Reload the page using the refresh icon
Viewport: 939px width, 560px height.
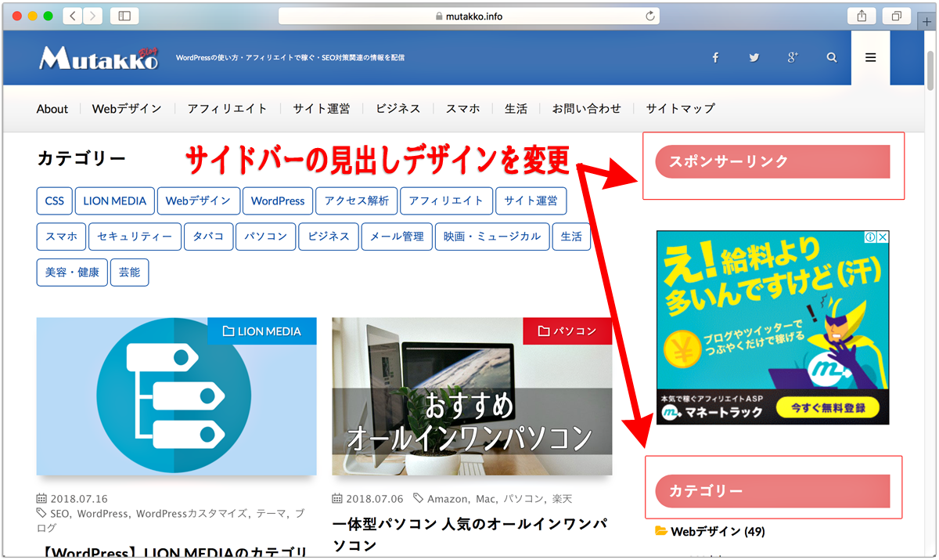649,15
